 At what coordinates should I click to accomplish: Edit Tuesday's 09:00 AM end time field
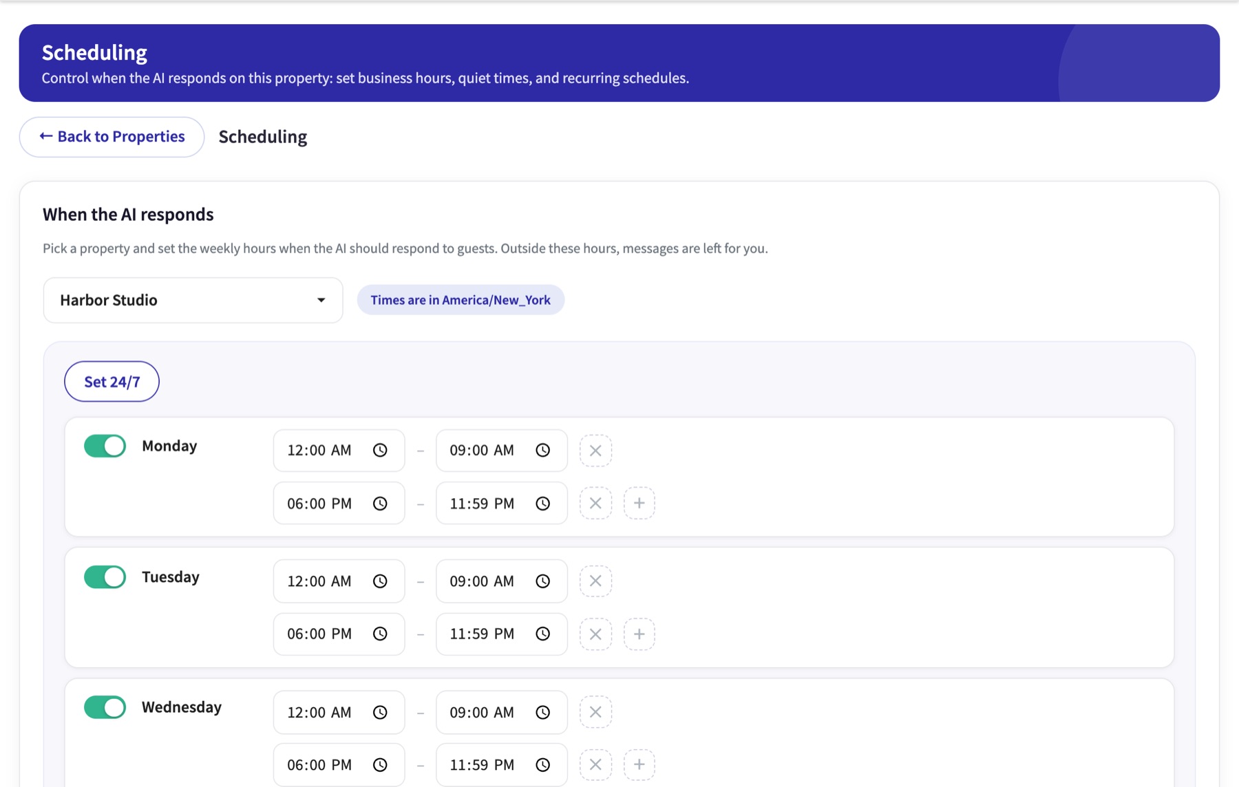click(x=501, y=581)
